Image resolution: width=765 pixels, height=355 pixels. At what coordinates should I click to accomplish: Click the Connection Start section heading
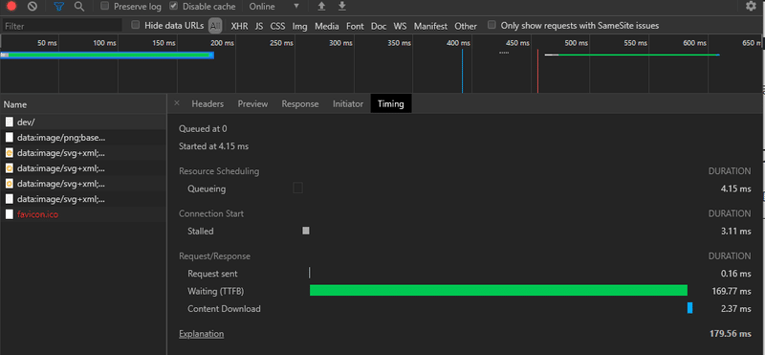(x=211, y=213)
